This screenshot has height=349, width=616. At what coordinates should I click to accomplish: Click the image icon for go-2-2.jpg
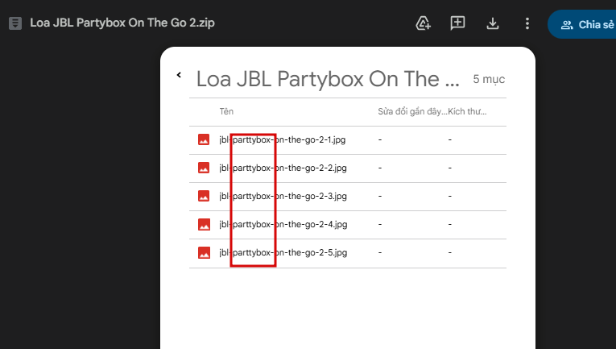(204, 168)
